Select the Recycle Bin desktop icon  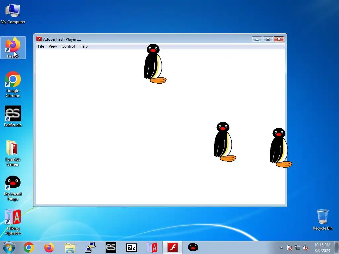(x=322, y=220)
